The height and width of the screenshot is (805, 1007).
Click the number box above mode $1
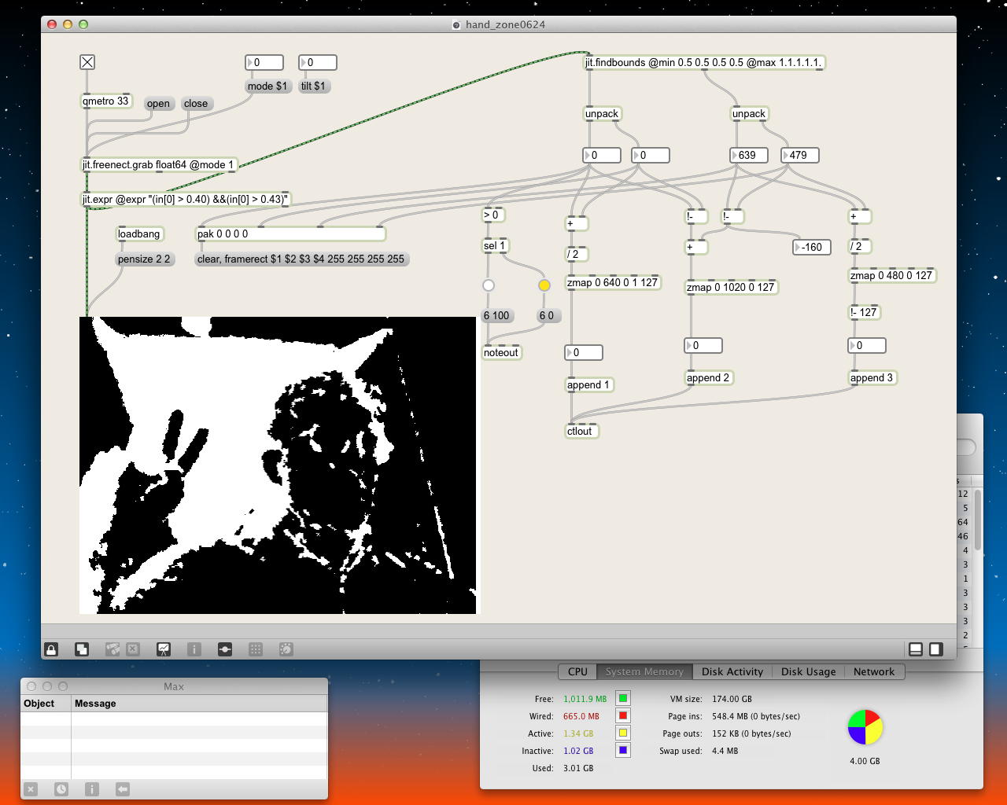point(265,62)
